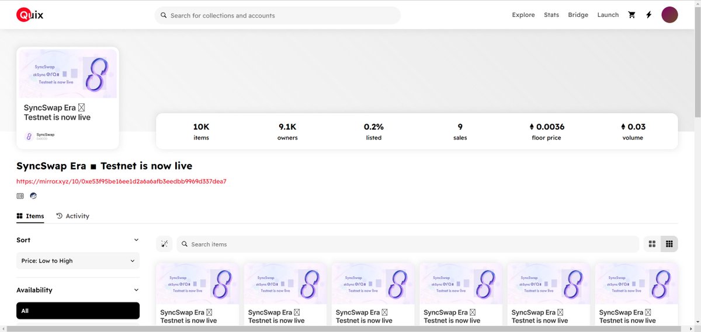Select the All availability option
The height and width of the screenshot is (332, 701).
[78, 311]
